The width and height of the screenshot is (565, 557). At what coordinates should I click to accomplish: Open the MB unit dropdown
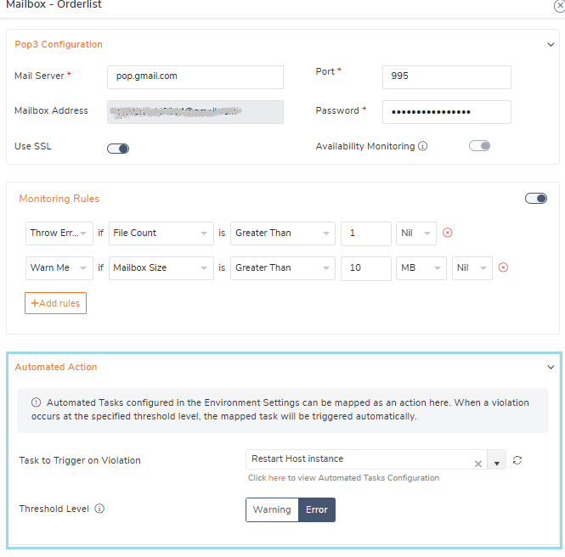[x=421, y=267]
